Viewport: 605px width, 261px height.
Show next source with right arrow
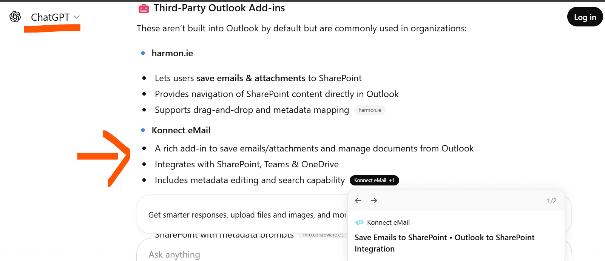(374, 201)
